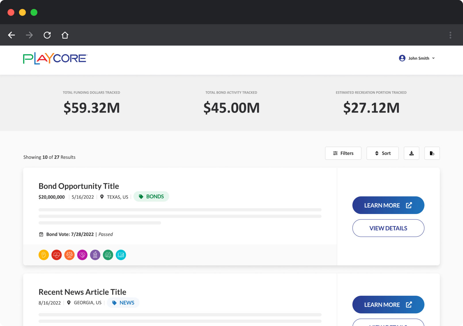Click the 'Passed' vote status text

click(106, 234)
